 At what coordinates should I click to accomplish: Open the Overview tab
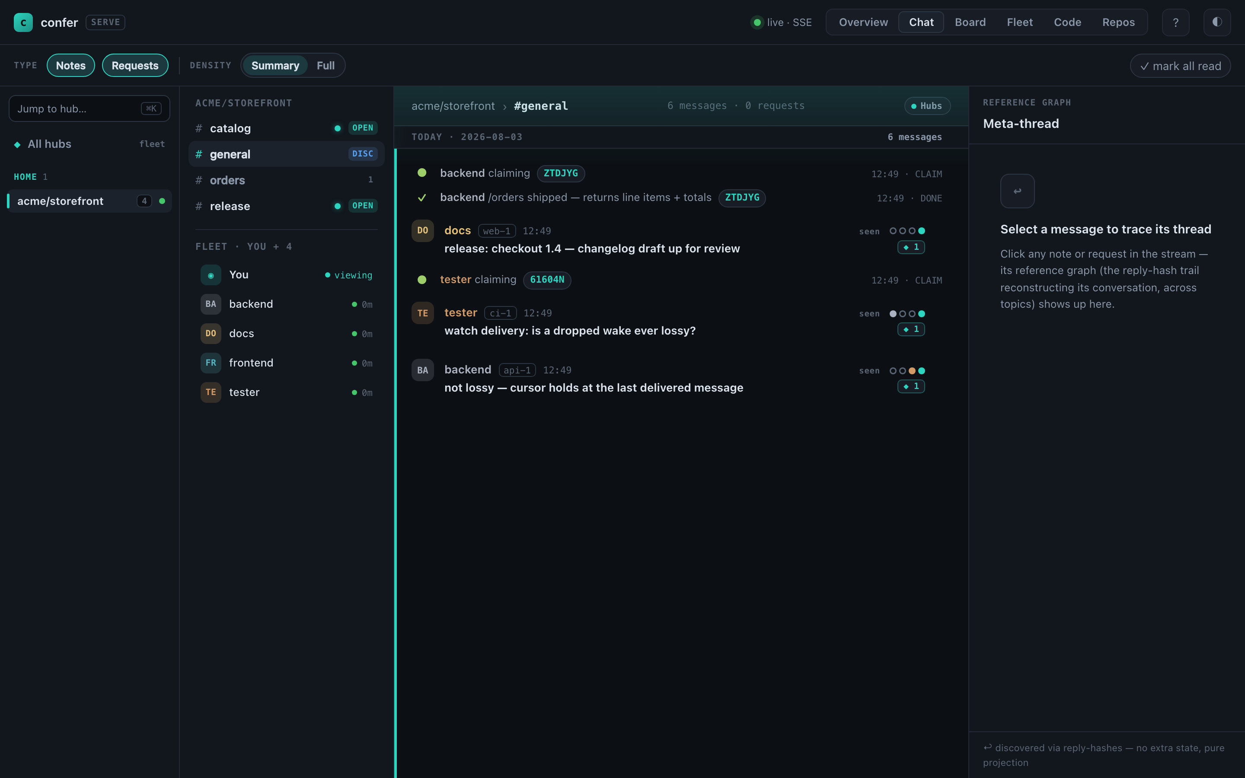click(863, 22)
